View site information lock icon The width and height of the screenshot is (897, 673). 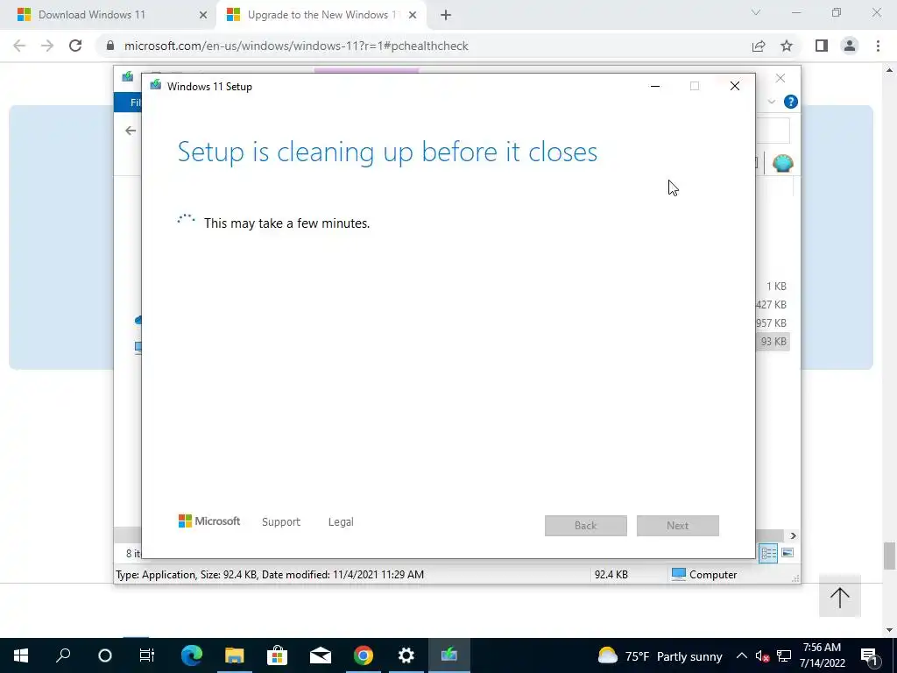pos(110,46)
